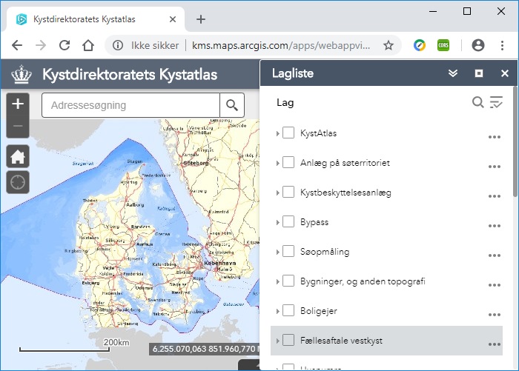
Task: Open more options for the Bypass layer
Action: pos(495,226)
